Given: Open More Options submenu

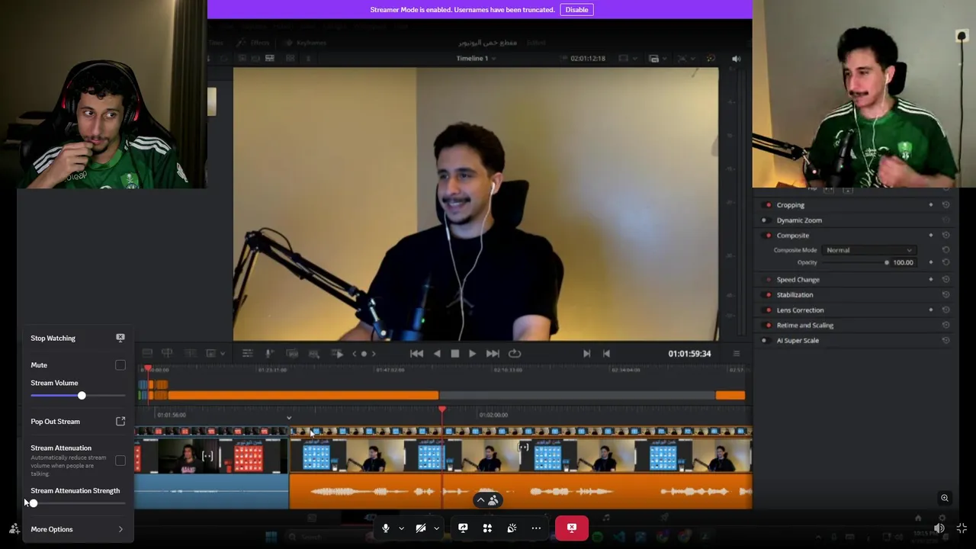Looking at the screenshot, I should click(x=77, y=529).
